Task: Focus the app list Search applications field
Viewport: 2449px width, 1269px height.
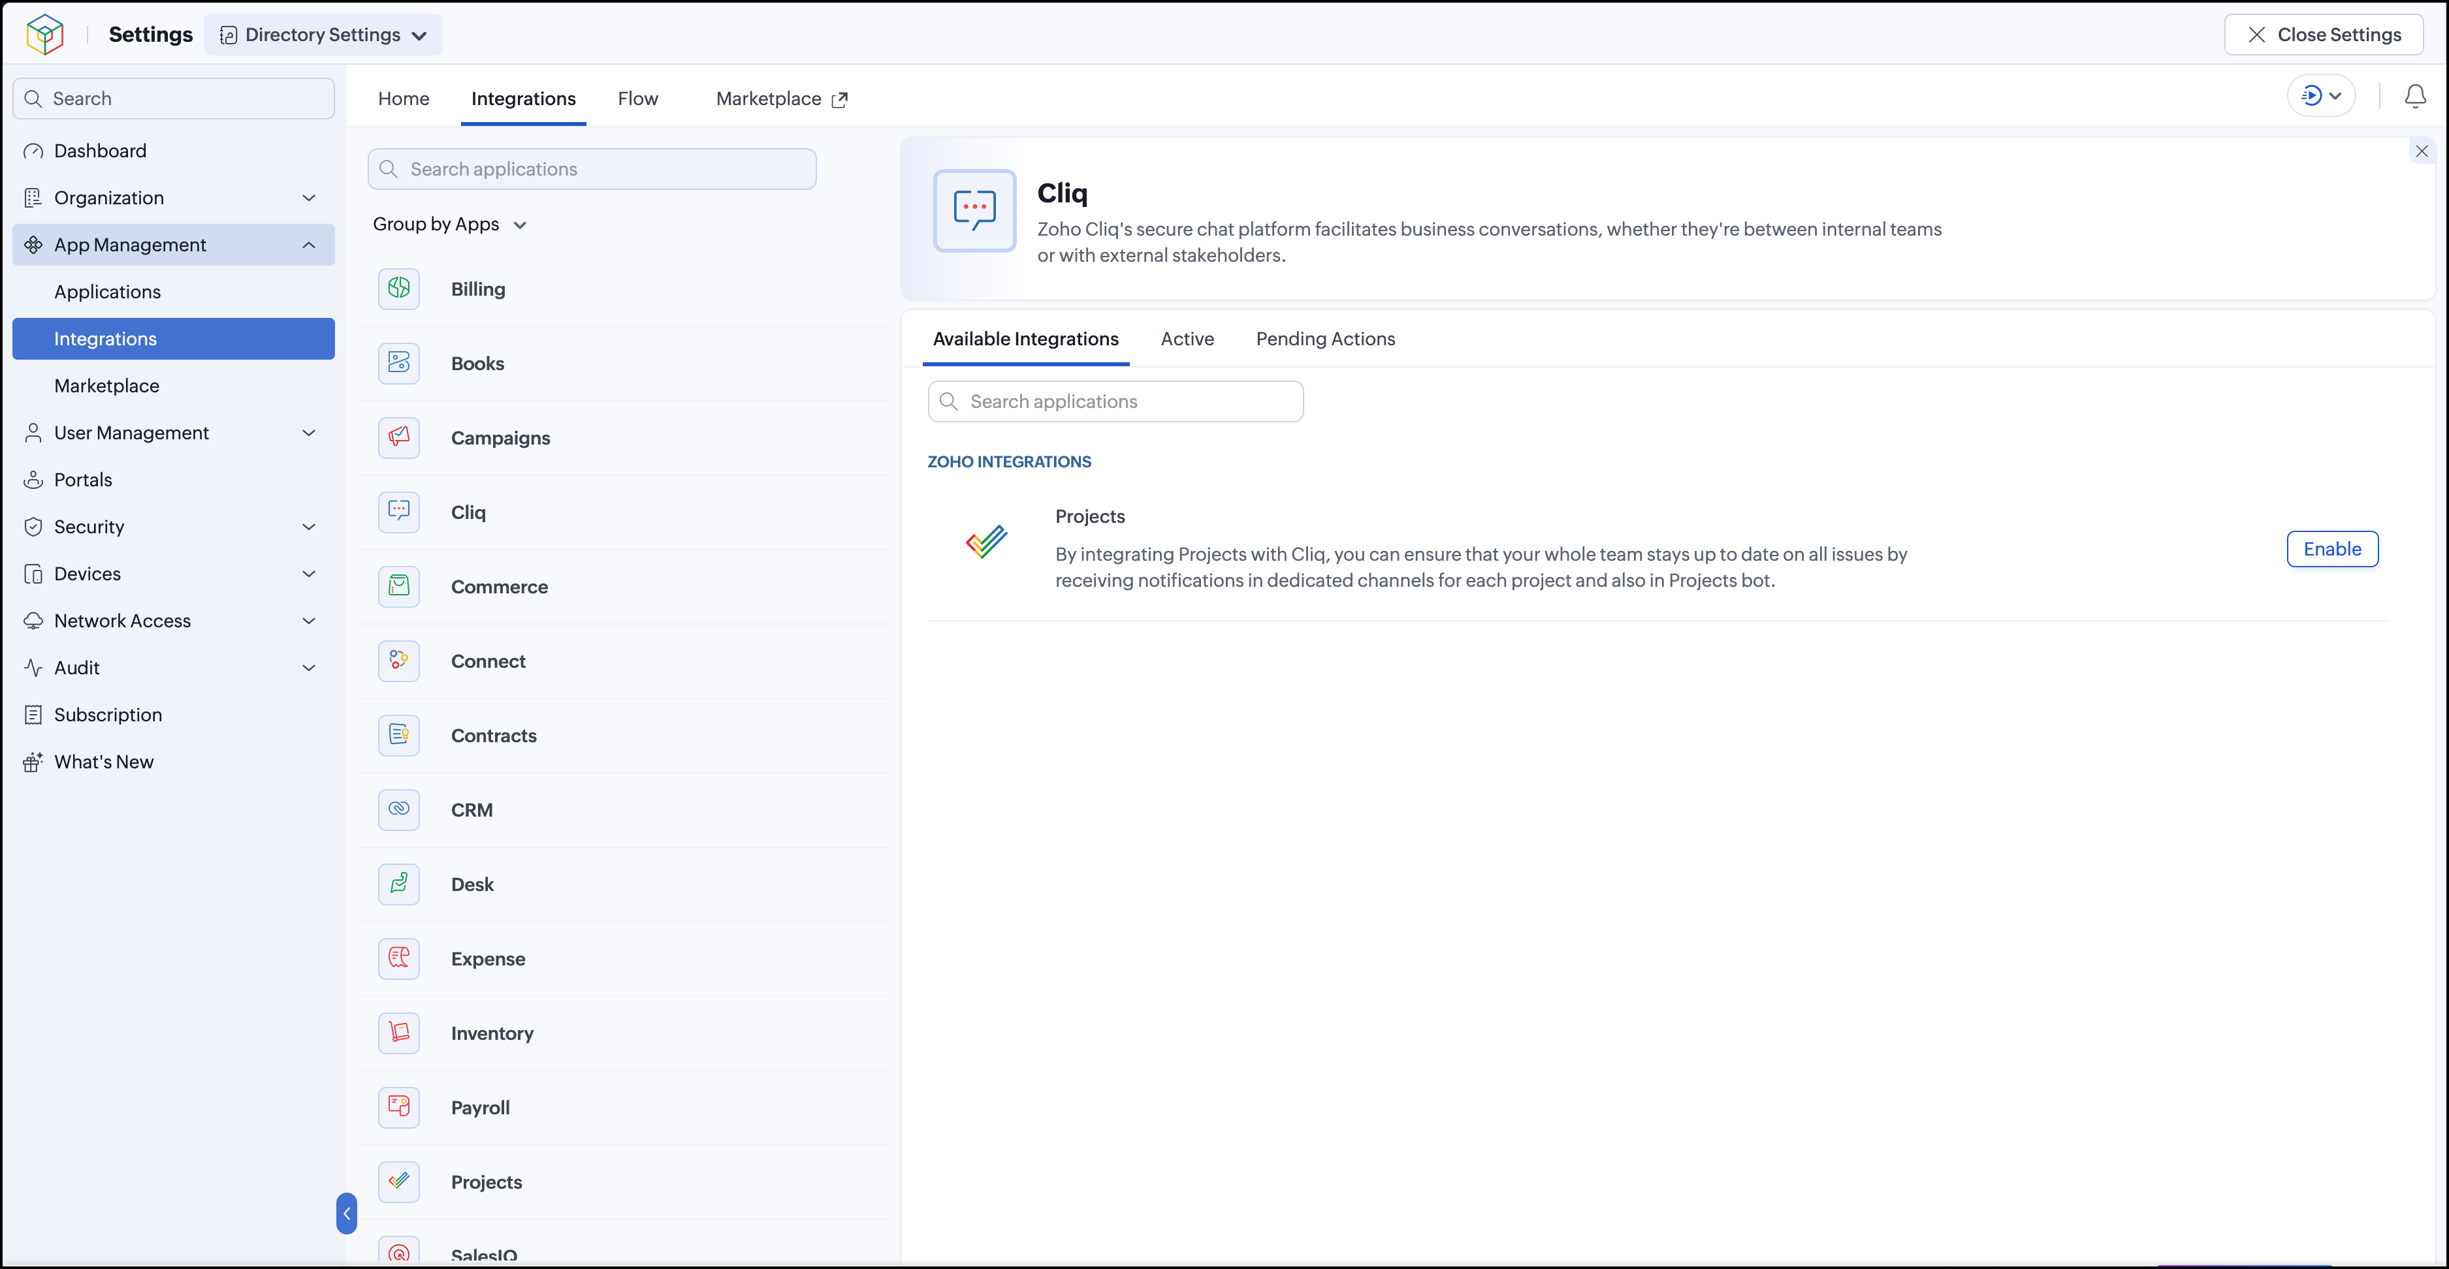Action: pos(591,169)
